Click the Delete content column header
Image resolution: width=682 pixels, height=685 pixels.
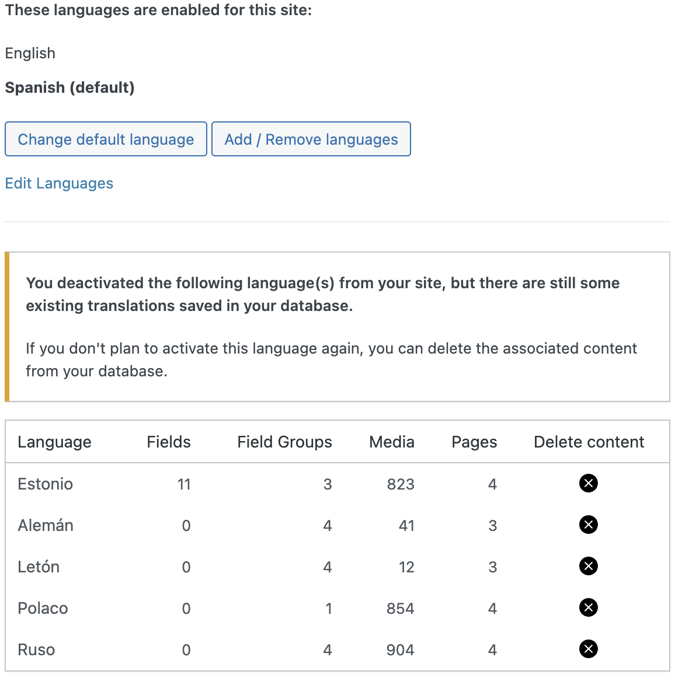pyautogui.click(x=589, y=442)
